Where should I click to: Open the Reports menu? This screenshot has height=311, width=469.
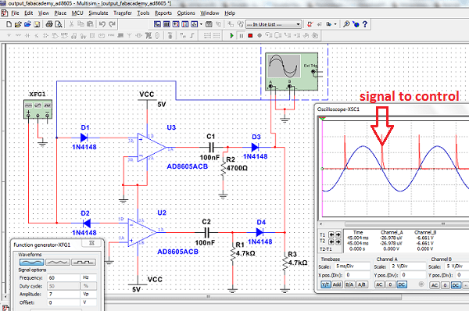(163, 13)
